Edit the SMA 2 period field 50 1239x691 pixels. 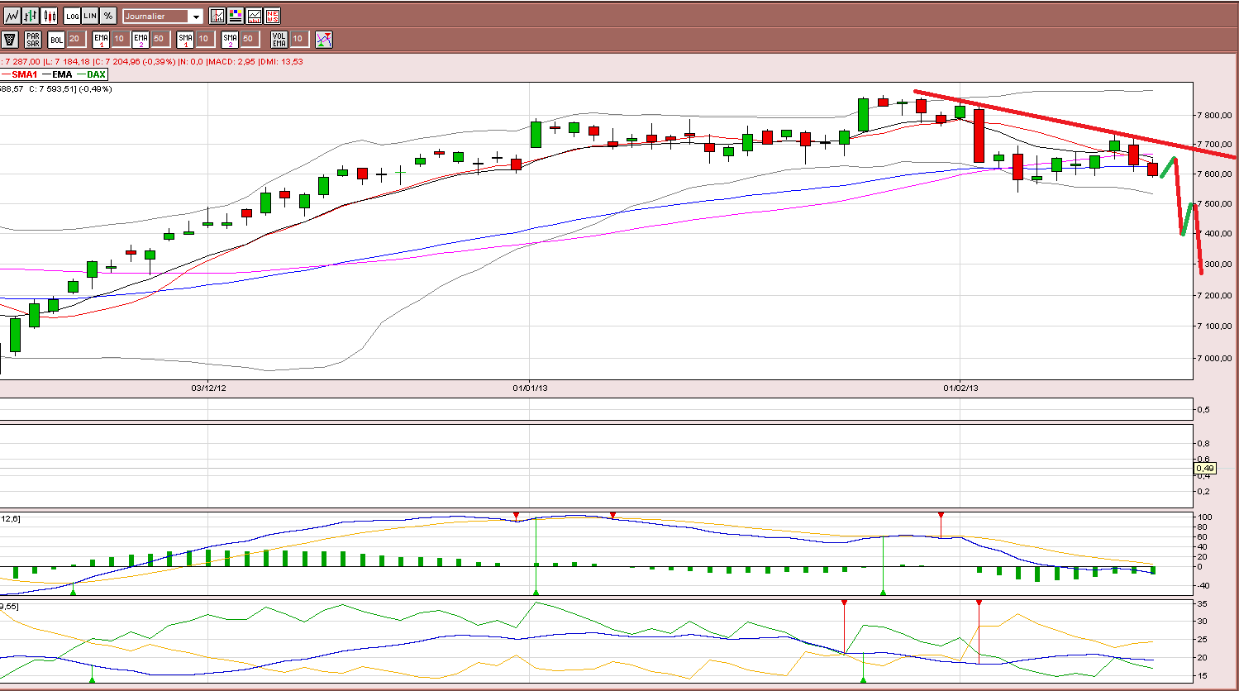[x=250, y=39]
